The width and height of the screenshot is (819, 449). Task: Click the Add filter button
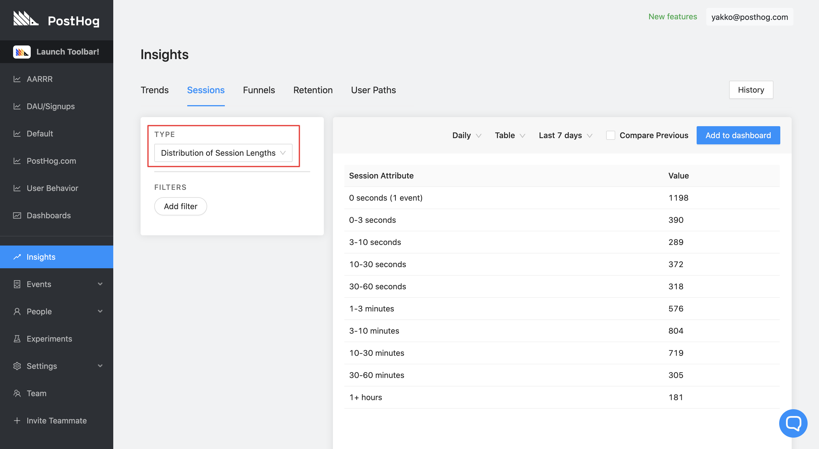tap(180, 206)
